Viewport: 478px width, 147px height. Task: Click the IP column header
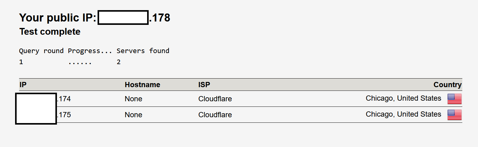22,85
